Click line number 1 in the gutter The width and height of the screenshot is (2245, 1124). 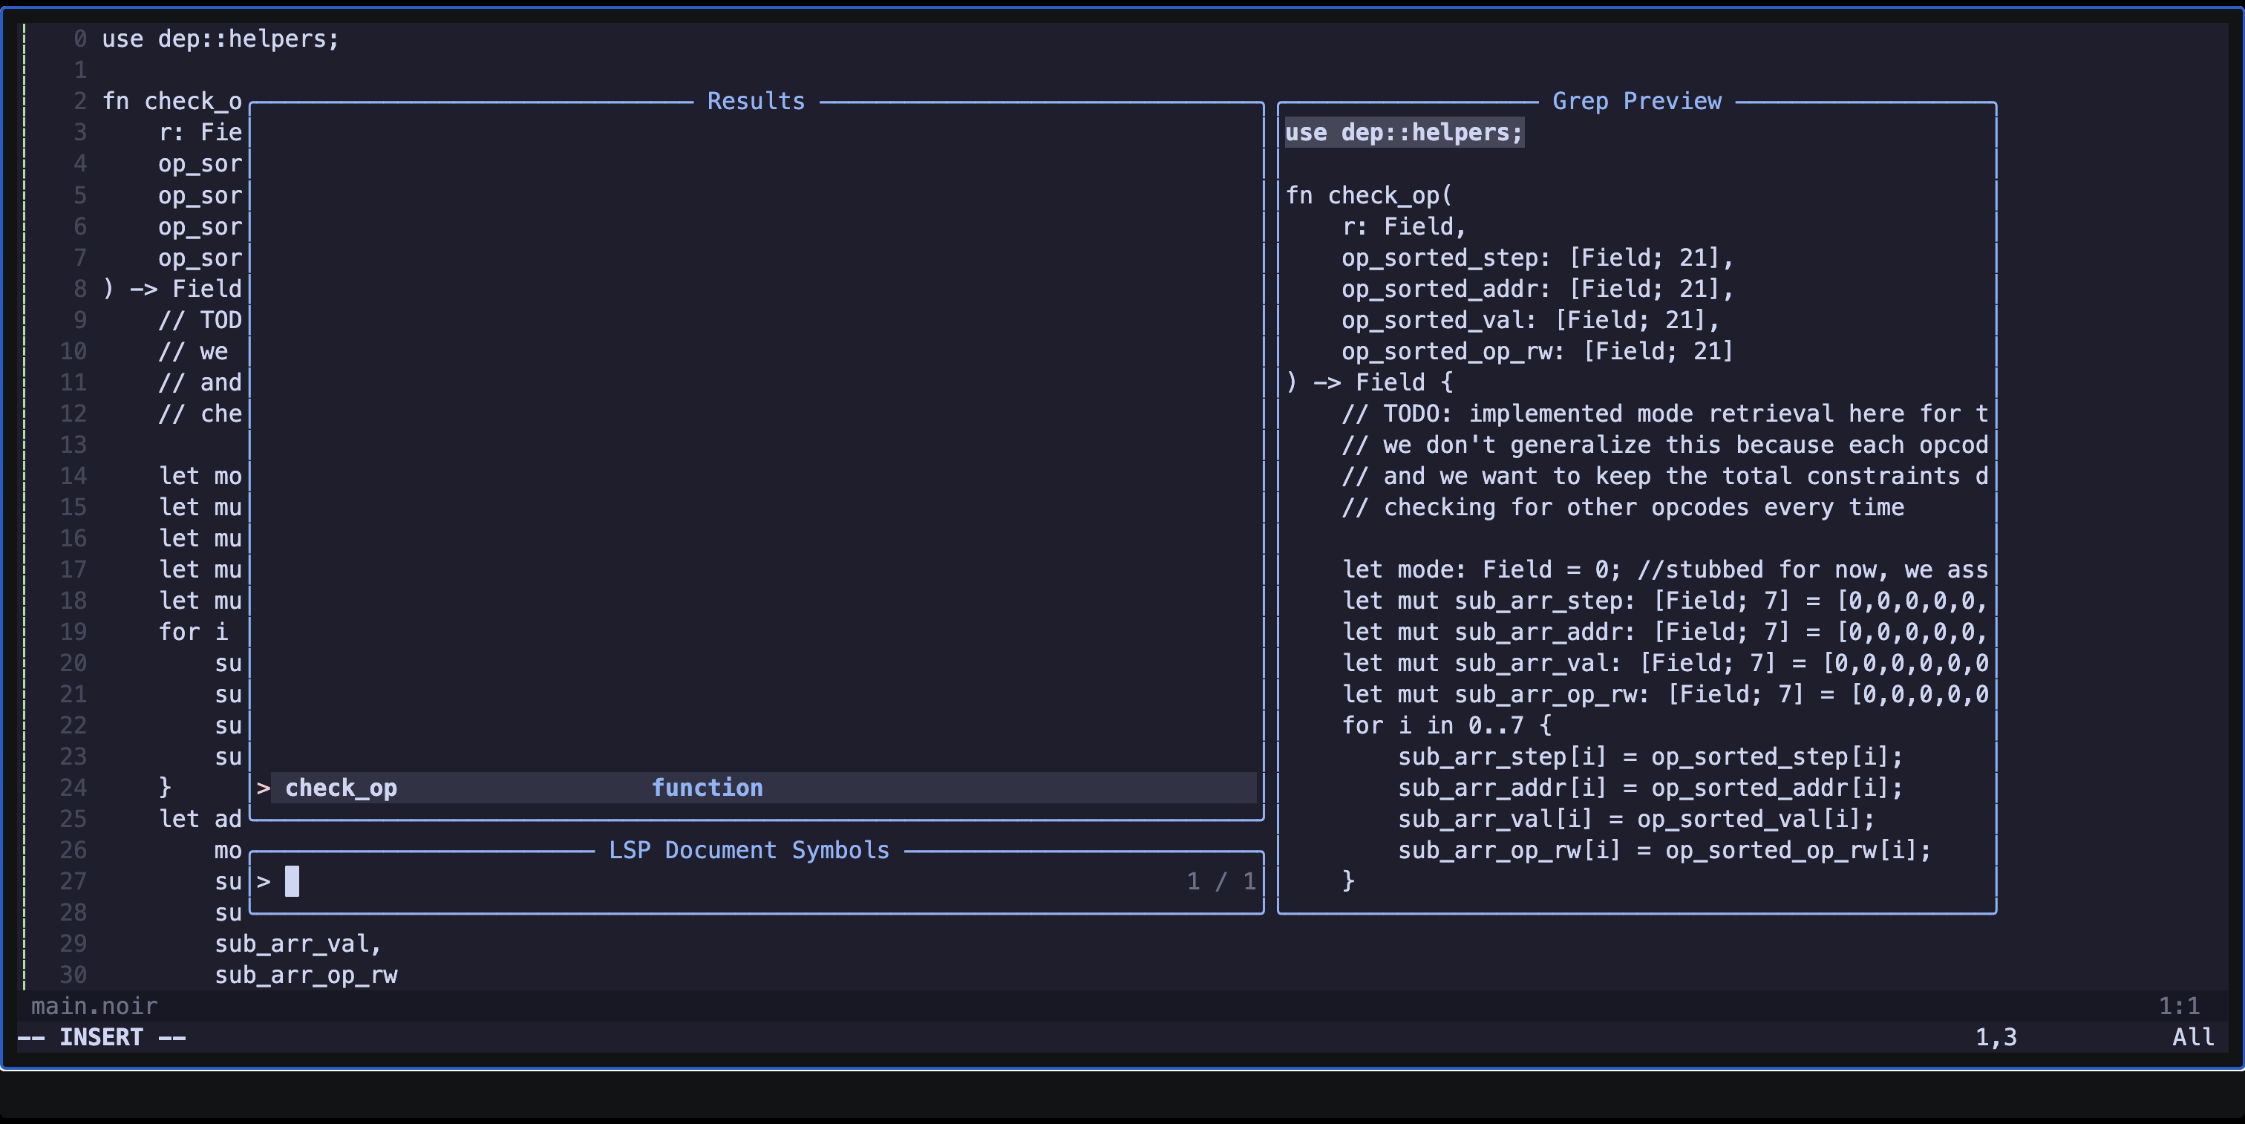pyautogui.click(x=80, y=71)
